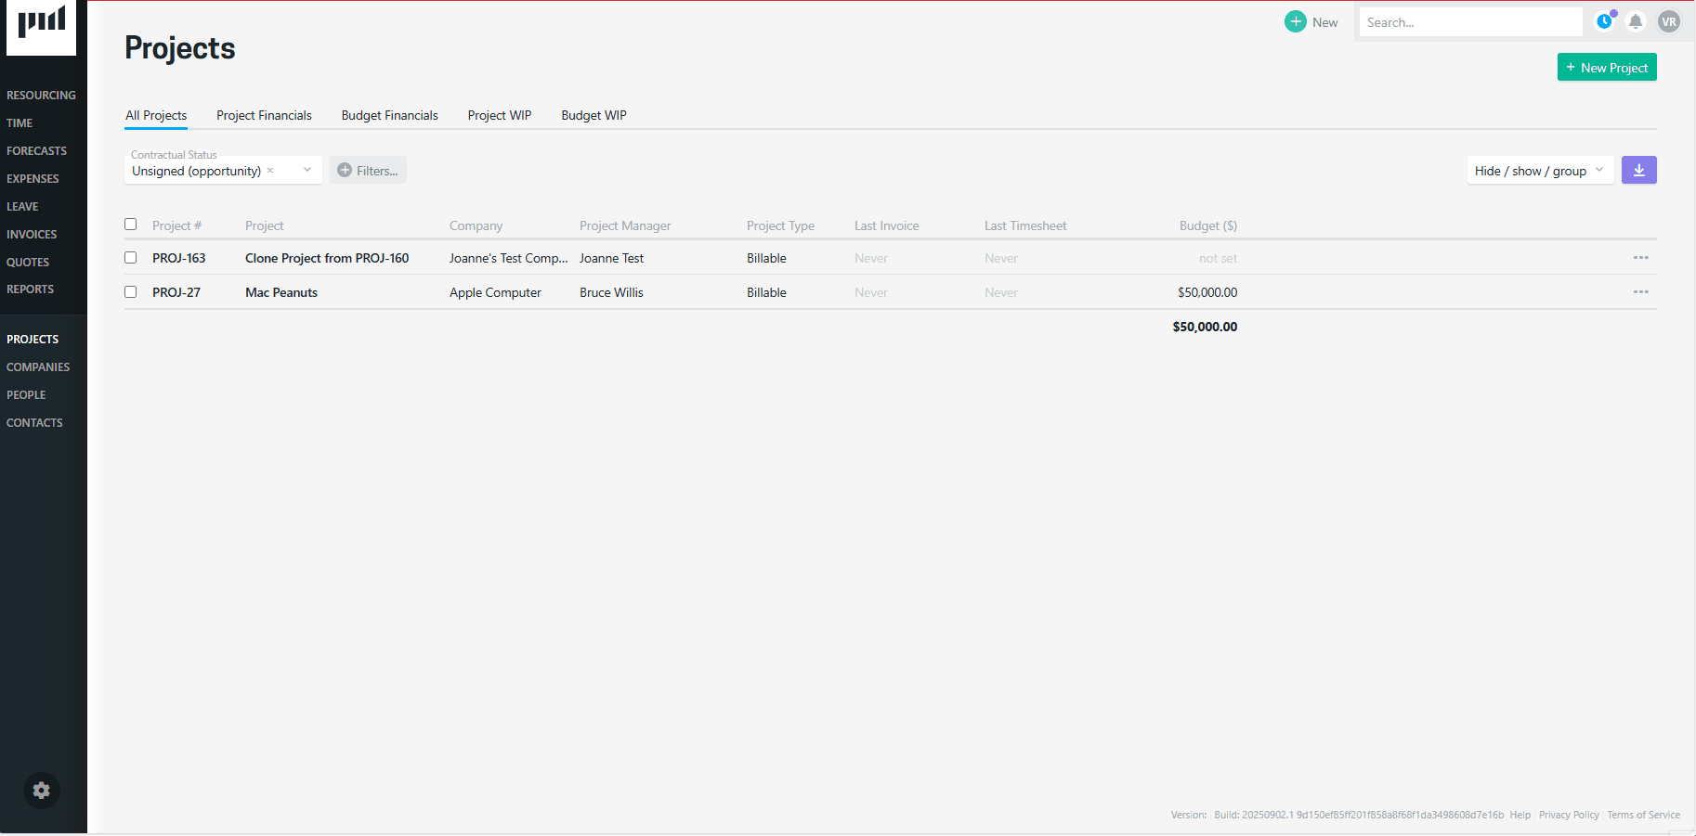Go to Invoices in the sidebar

32,235
